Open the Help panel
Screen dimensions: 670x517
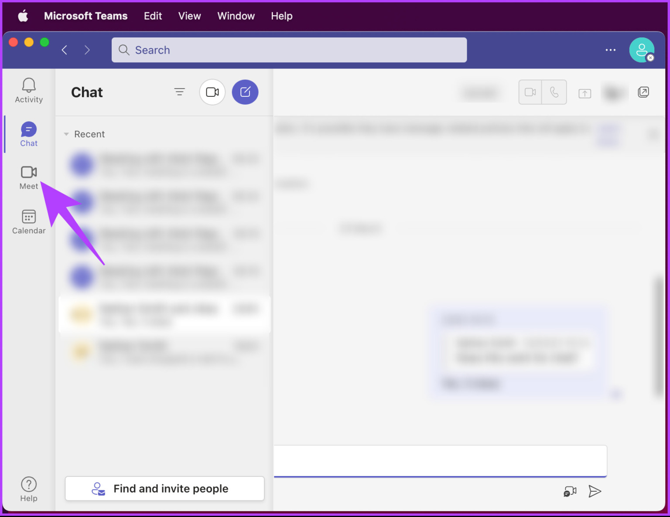click(x=28, y=488)
